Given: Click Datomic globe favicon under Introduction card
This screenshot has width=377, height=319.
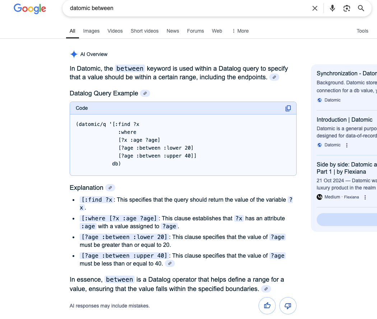Looking at the screenshot, I should (x=319, y=145).
